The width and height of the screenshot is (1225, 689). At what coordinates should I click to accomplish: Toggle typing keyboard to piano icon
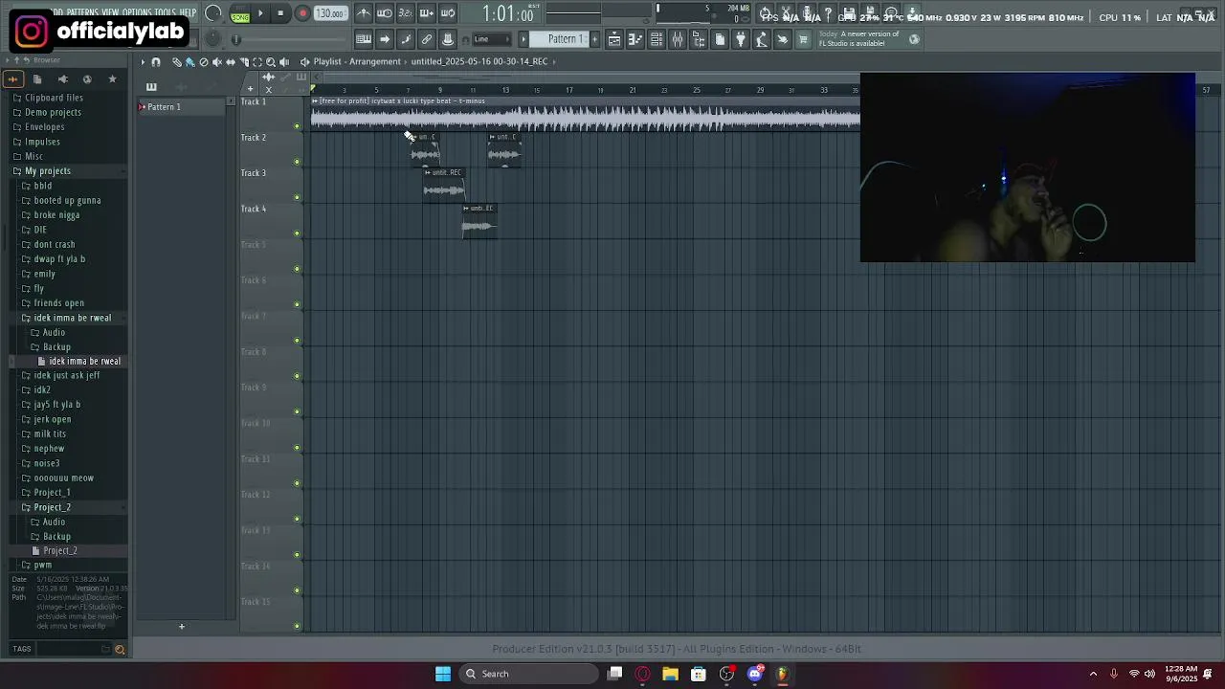364,39
